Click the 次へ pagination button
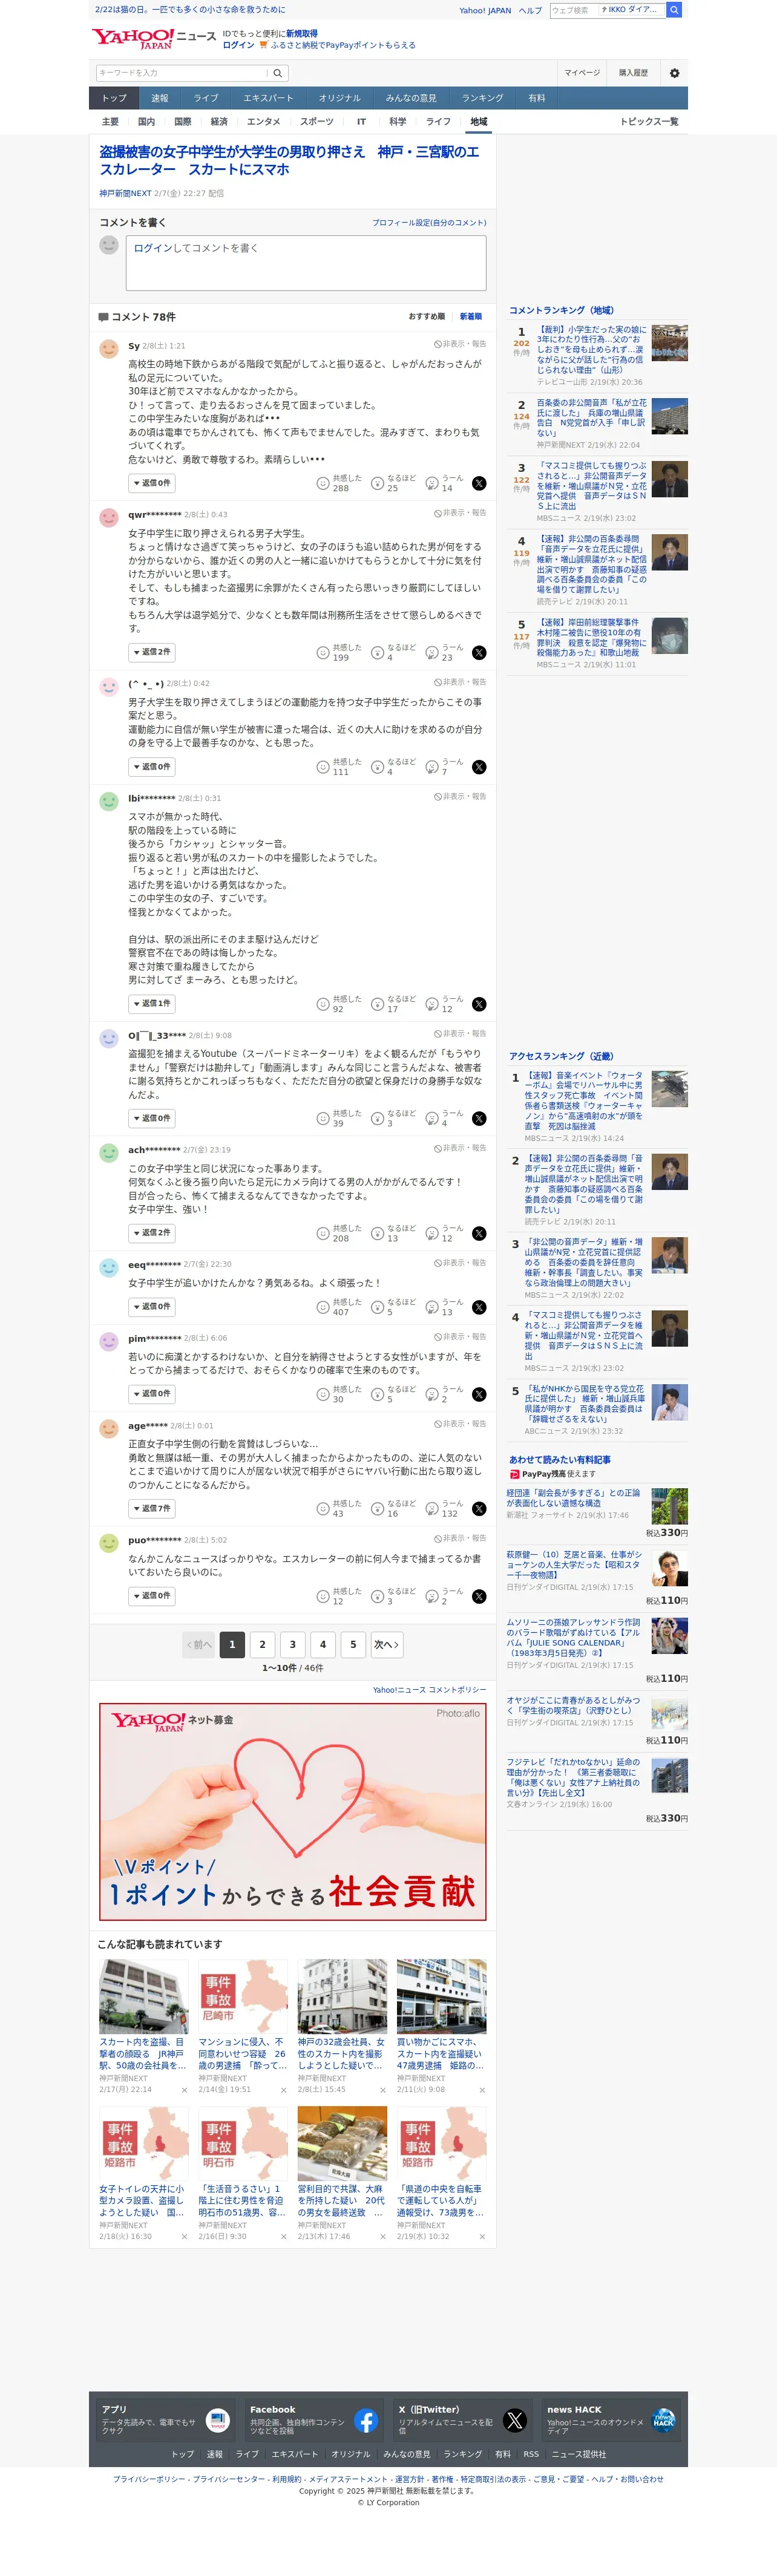777x2576 pixels. tap(387, 1644)
